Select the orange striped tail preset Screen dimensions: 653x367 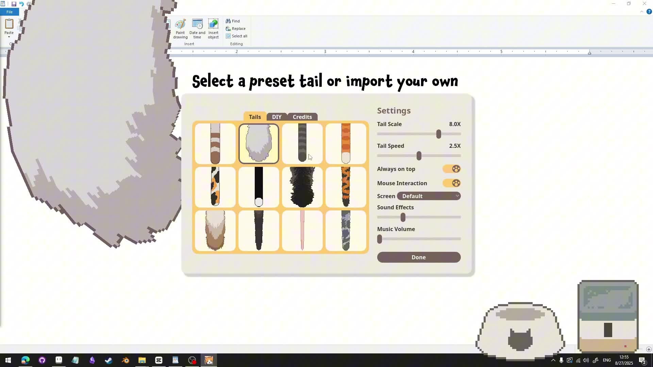pos(346,143)
